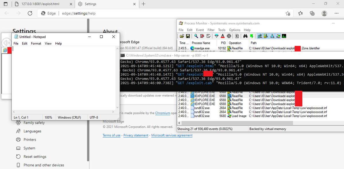
Task: Open the Collections icon in Edge toolbar
Action: (312, 13)
